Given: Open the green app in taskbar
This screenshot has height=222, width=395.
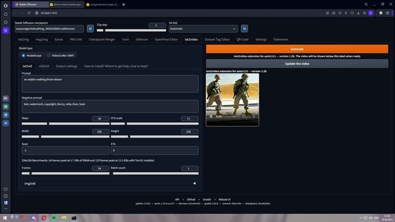Looking at the screenshot, I should 54,218.
